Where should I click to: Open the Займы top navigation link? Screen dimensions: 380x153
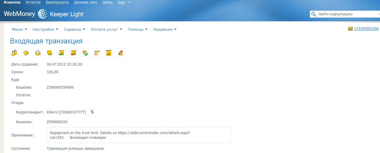tap(107, 2)
